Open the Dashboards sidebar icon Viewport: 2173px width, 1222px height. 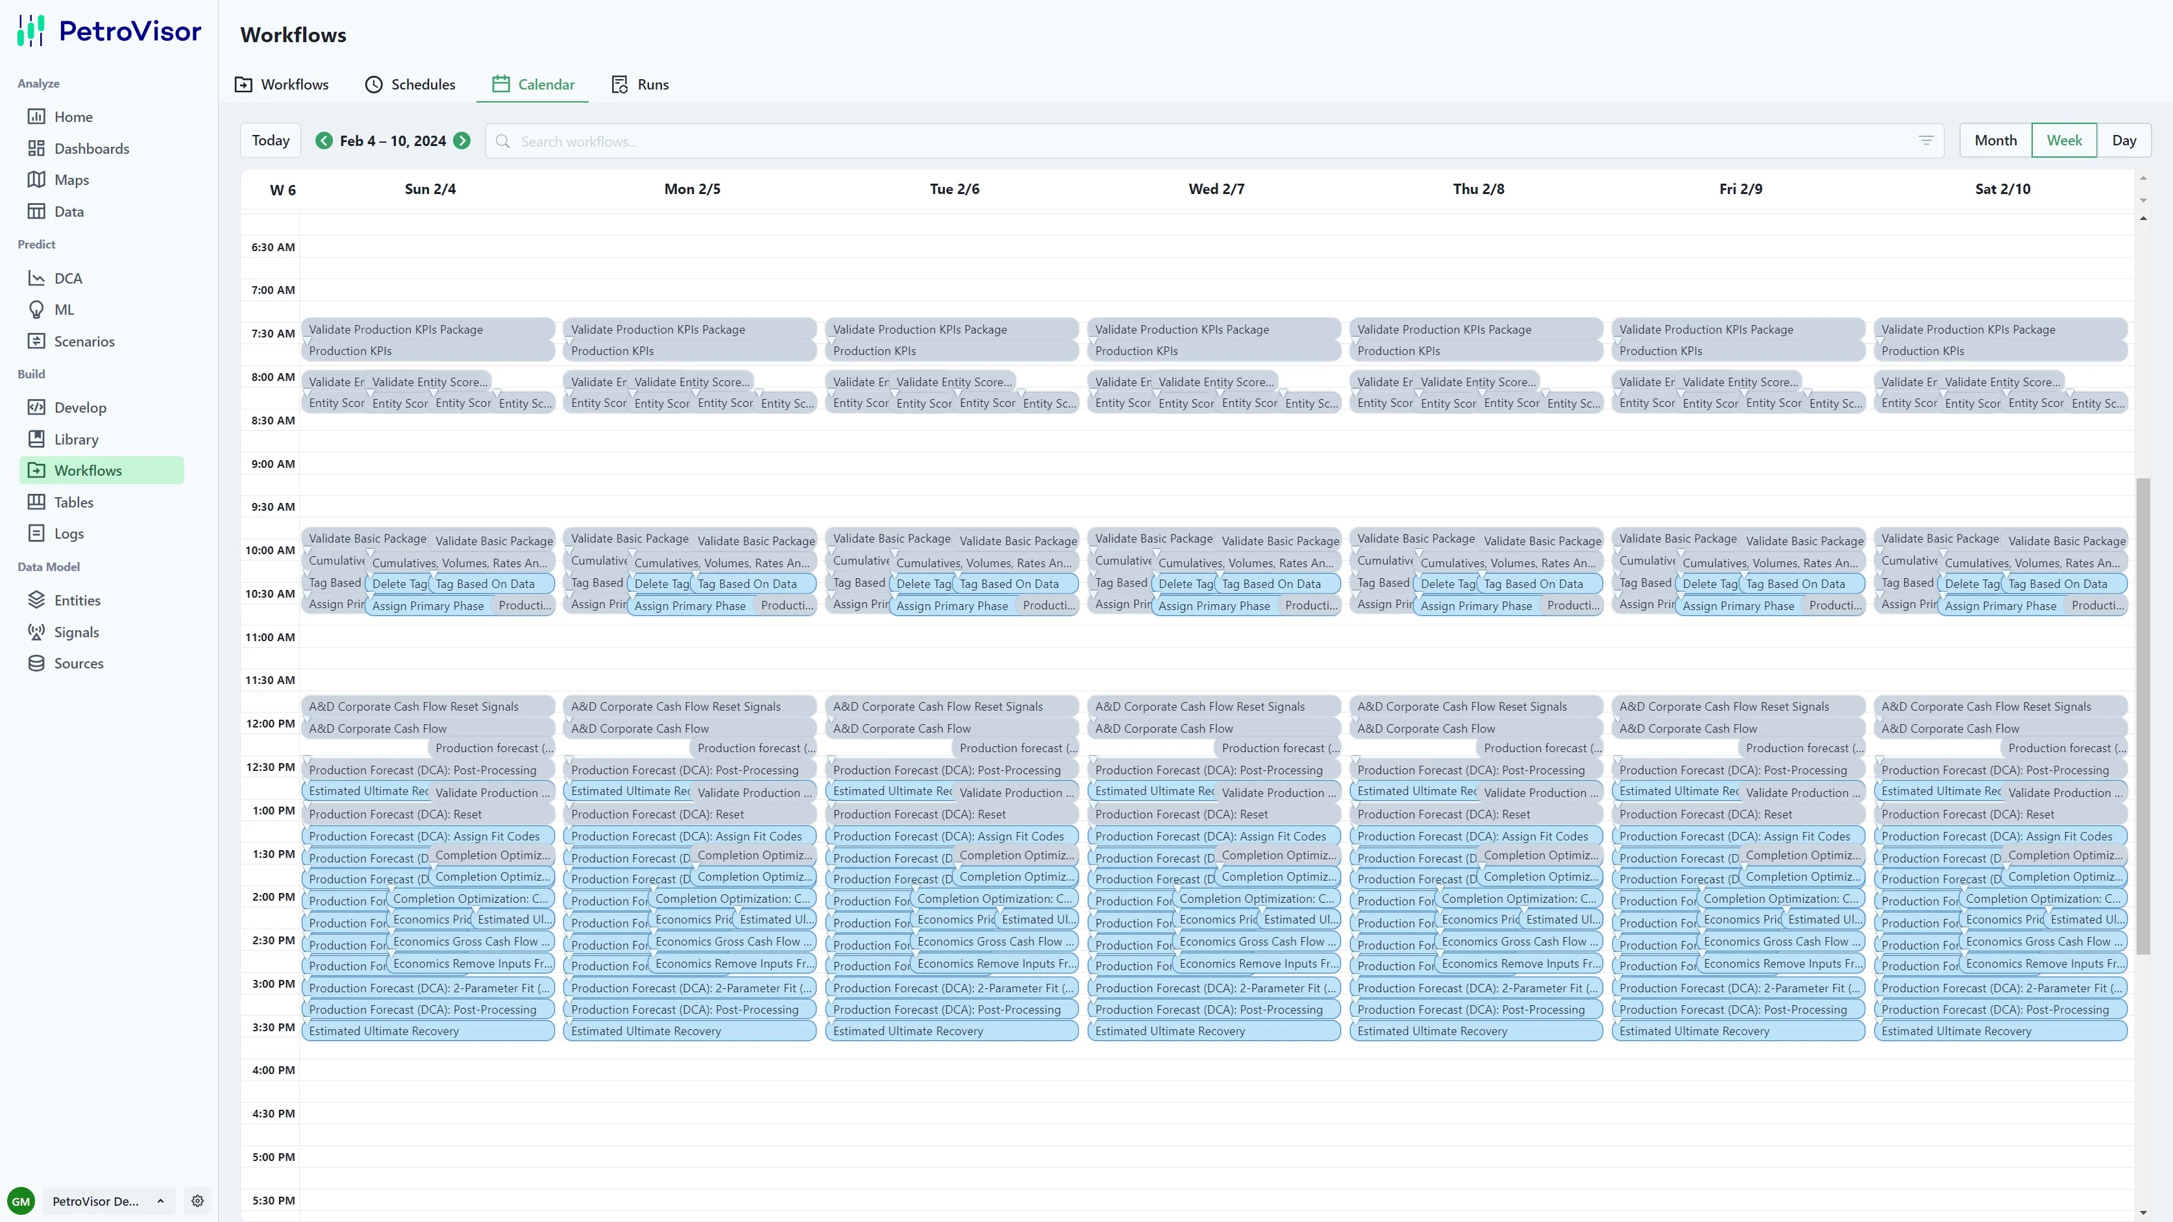[36, 149]
